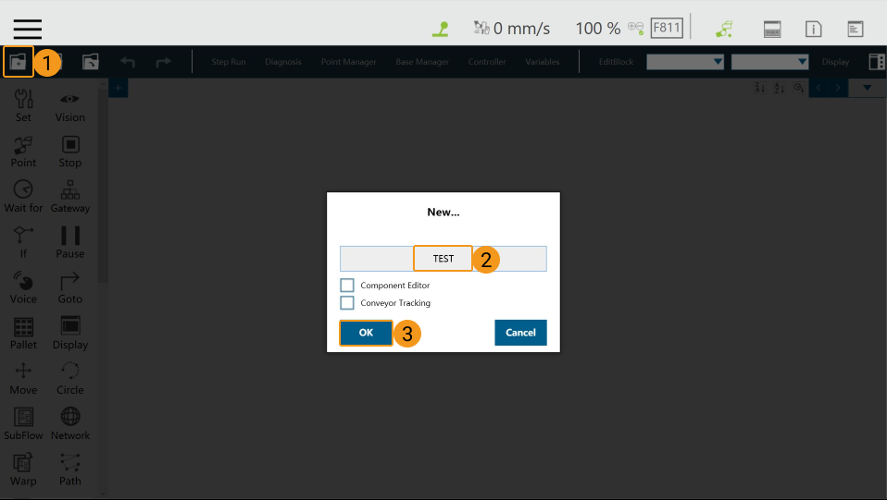Viewport: 887px width, 500px height.
Task: Select the Circle node
Action: point(70,379)
